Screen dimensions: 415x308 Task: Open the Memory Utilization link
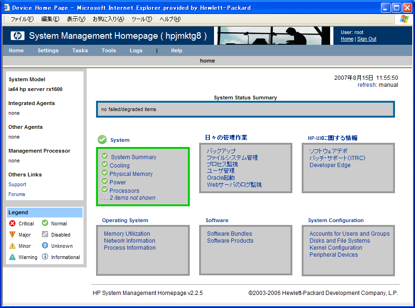(x=127, y=234)
